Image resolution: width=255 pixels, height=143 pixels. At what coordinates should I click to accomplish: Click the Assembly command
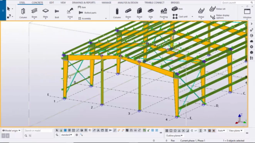pos(84,19)
